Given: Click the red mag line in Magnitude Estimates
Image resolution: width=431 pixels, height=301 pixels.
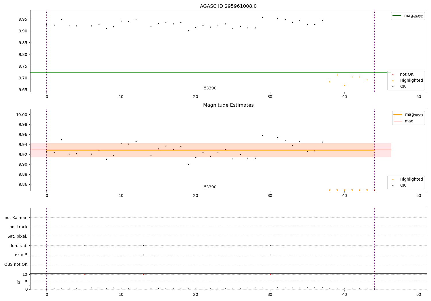Looking at the screenshot, I should pyautogui.click(x=210, y=150).
